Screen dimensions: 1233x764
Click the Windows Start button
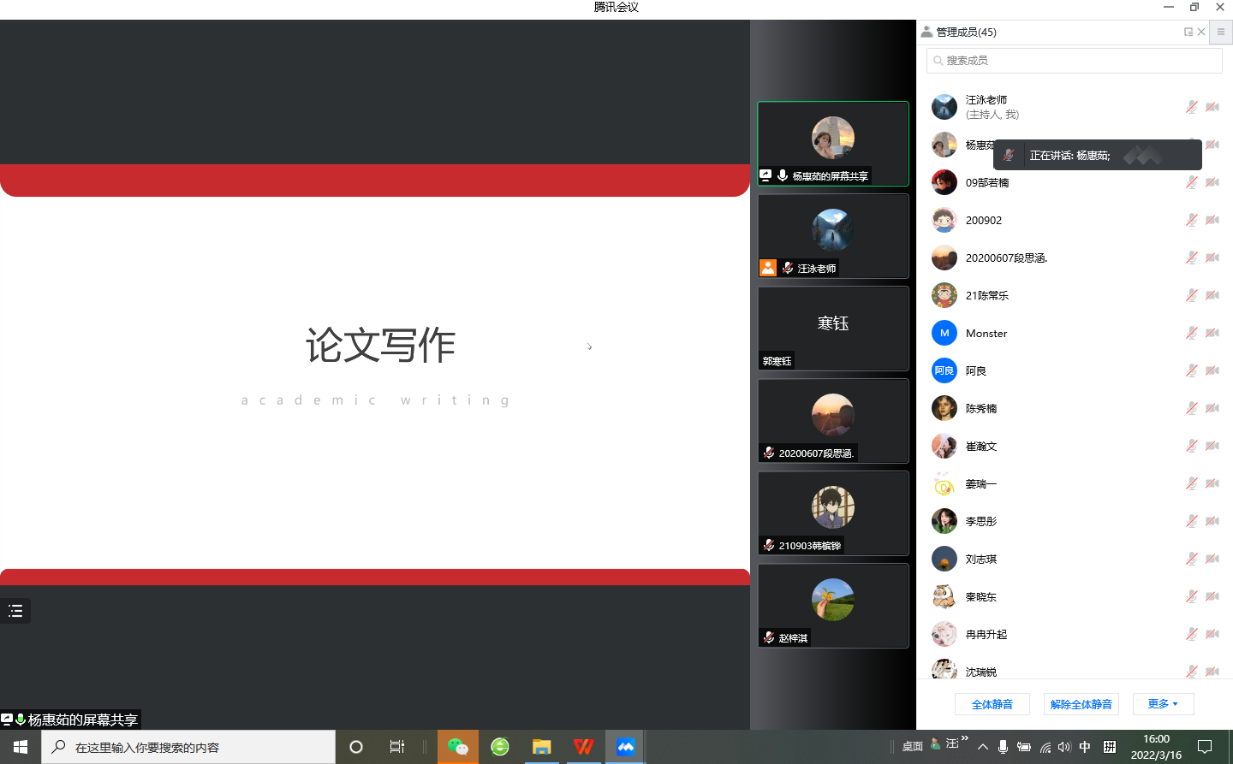pyautogui.click(x=21, y=747)
